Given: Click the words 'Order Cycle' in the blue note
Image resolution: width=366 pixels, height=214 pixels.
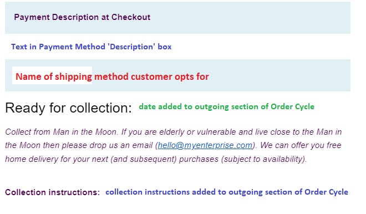Looking at the screenshot, I should (x=326, y=192).
